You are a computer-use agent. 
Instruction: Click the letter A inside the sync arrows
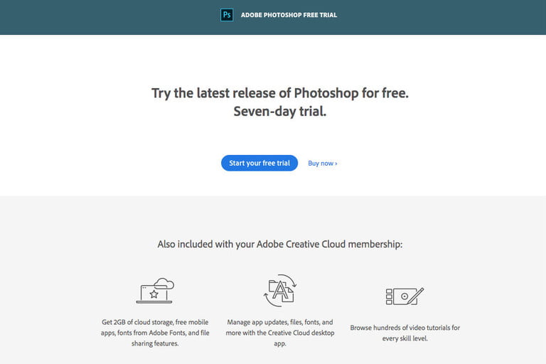pyautogui.click(x=280, y=291)
